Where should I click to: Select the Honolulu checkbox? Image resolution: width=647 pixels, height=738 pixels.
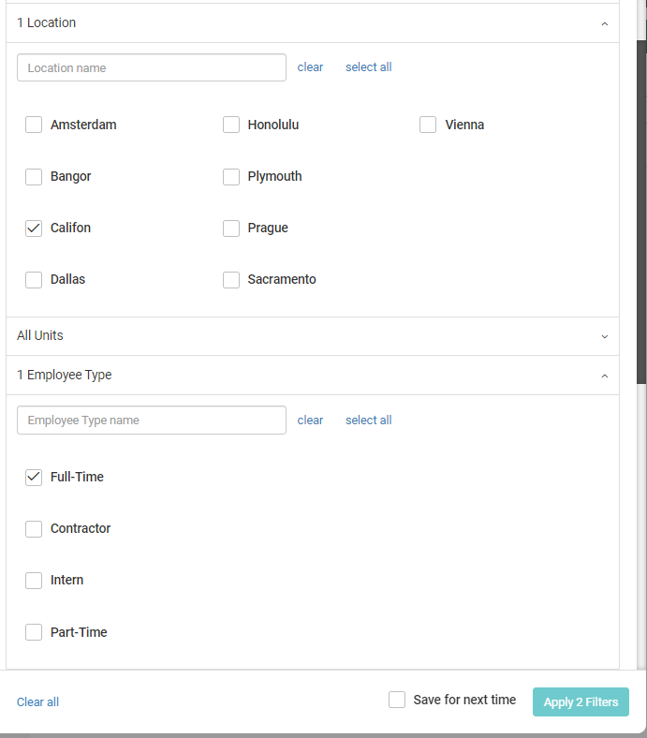231,125
